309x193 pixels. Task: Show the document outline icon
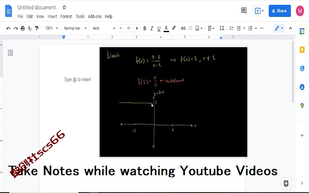tap(10, 53)
